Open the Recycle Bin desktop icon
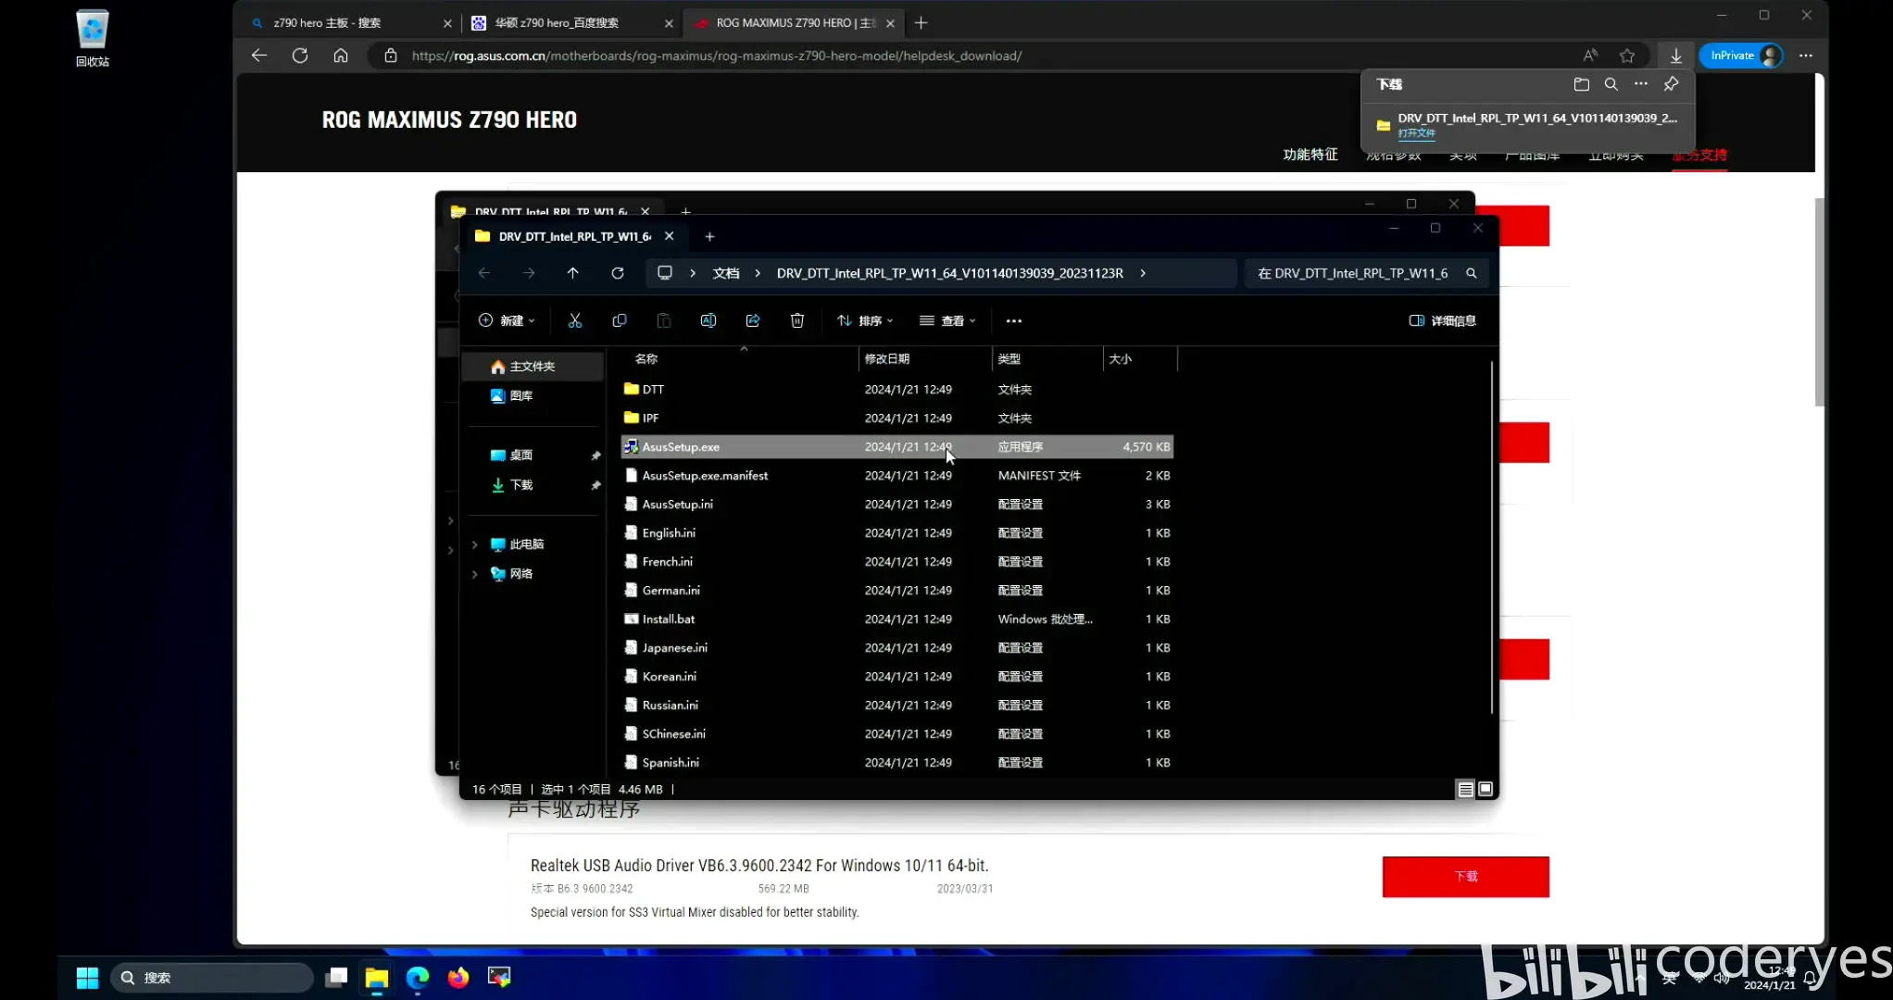The width and height of the screenshot is (1893, 1000). 93,38
